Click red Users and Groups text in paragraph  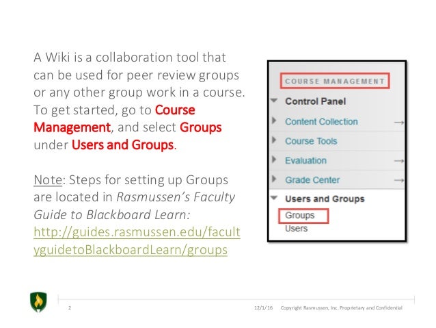[x=122, y=145]
